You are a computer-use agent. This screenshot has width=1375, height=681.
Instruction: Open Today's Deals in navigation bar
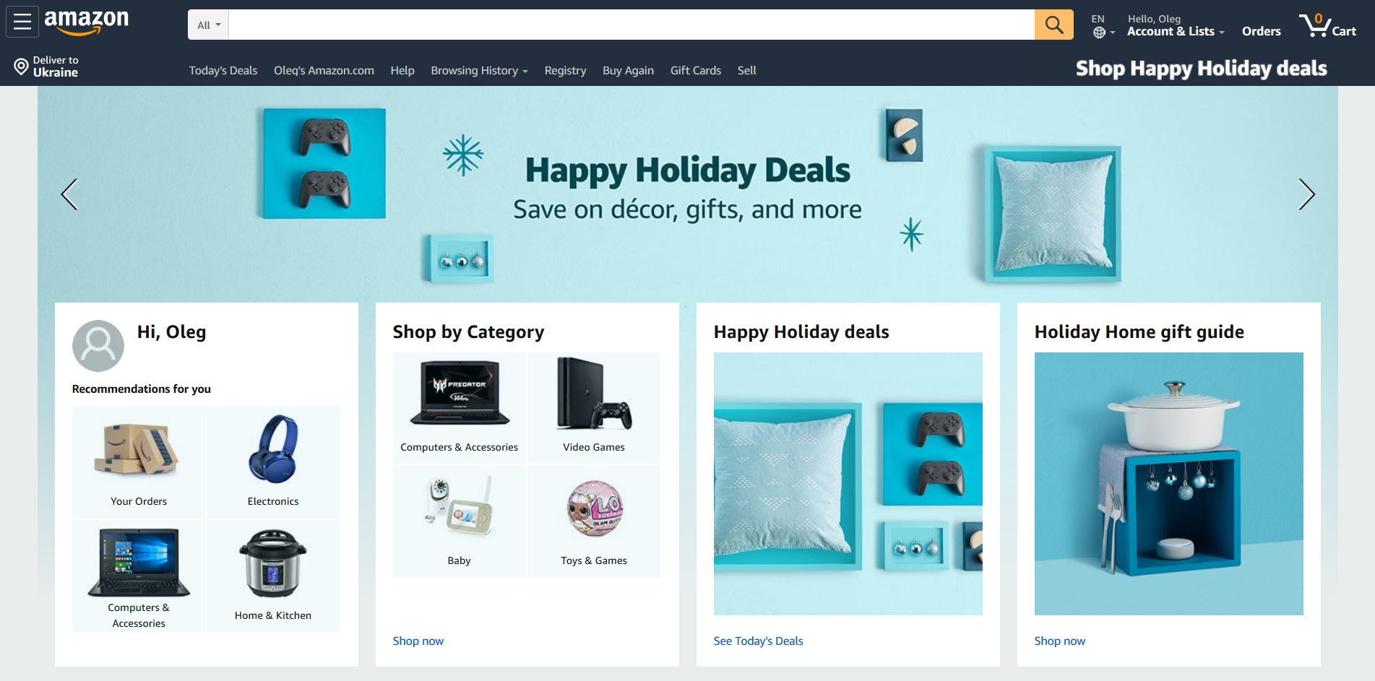[223, 70]
